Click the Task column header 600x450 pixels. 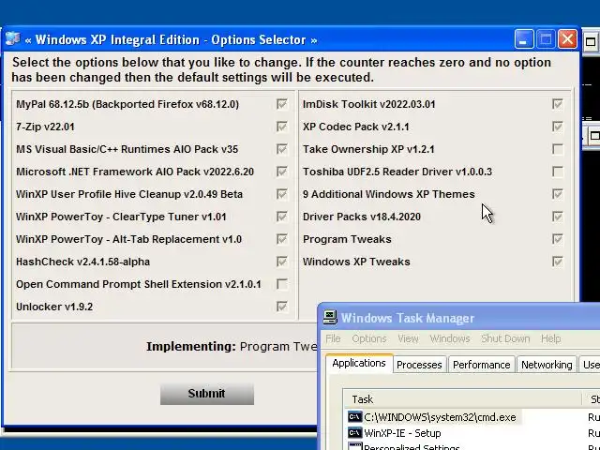click(462, 399)
